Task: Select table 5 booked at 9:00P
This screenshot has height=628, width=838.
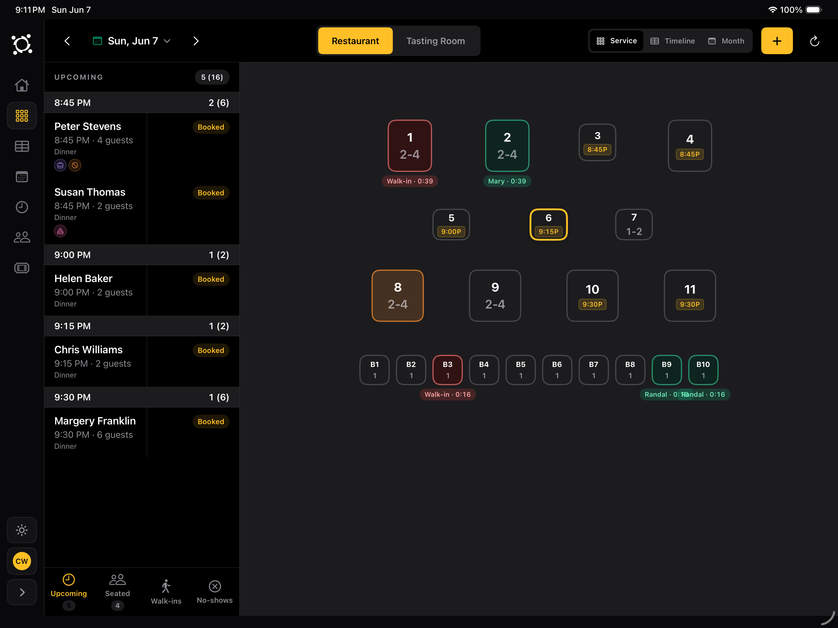Action: click(x=451, y=225)
